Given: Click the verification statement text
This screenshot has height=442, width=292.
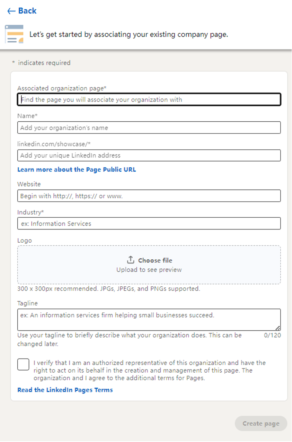Looking at the screenshot, I should click(150, 370).
